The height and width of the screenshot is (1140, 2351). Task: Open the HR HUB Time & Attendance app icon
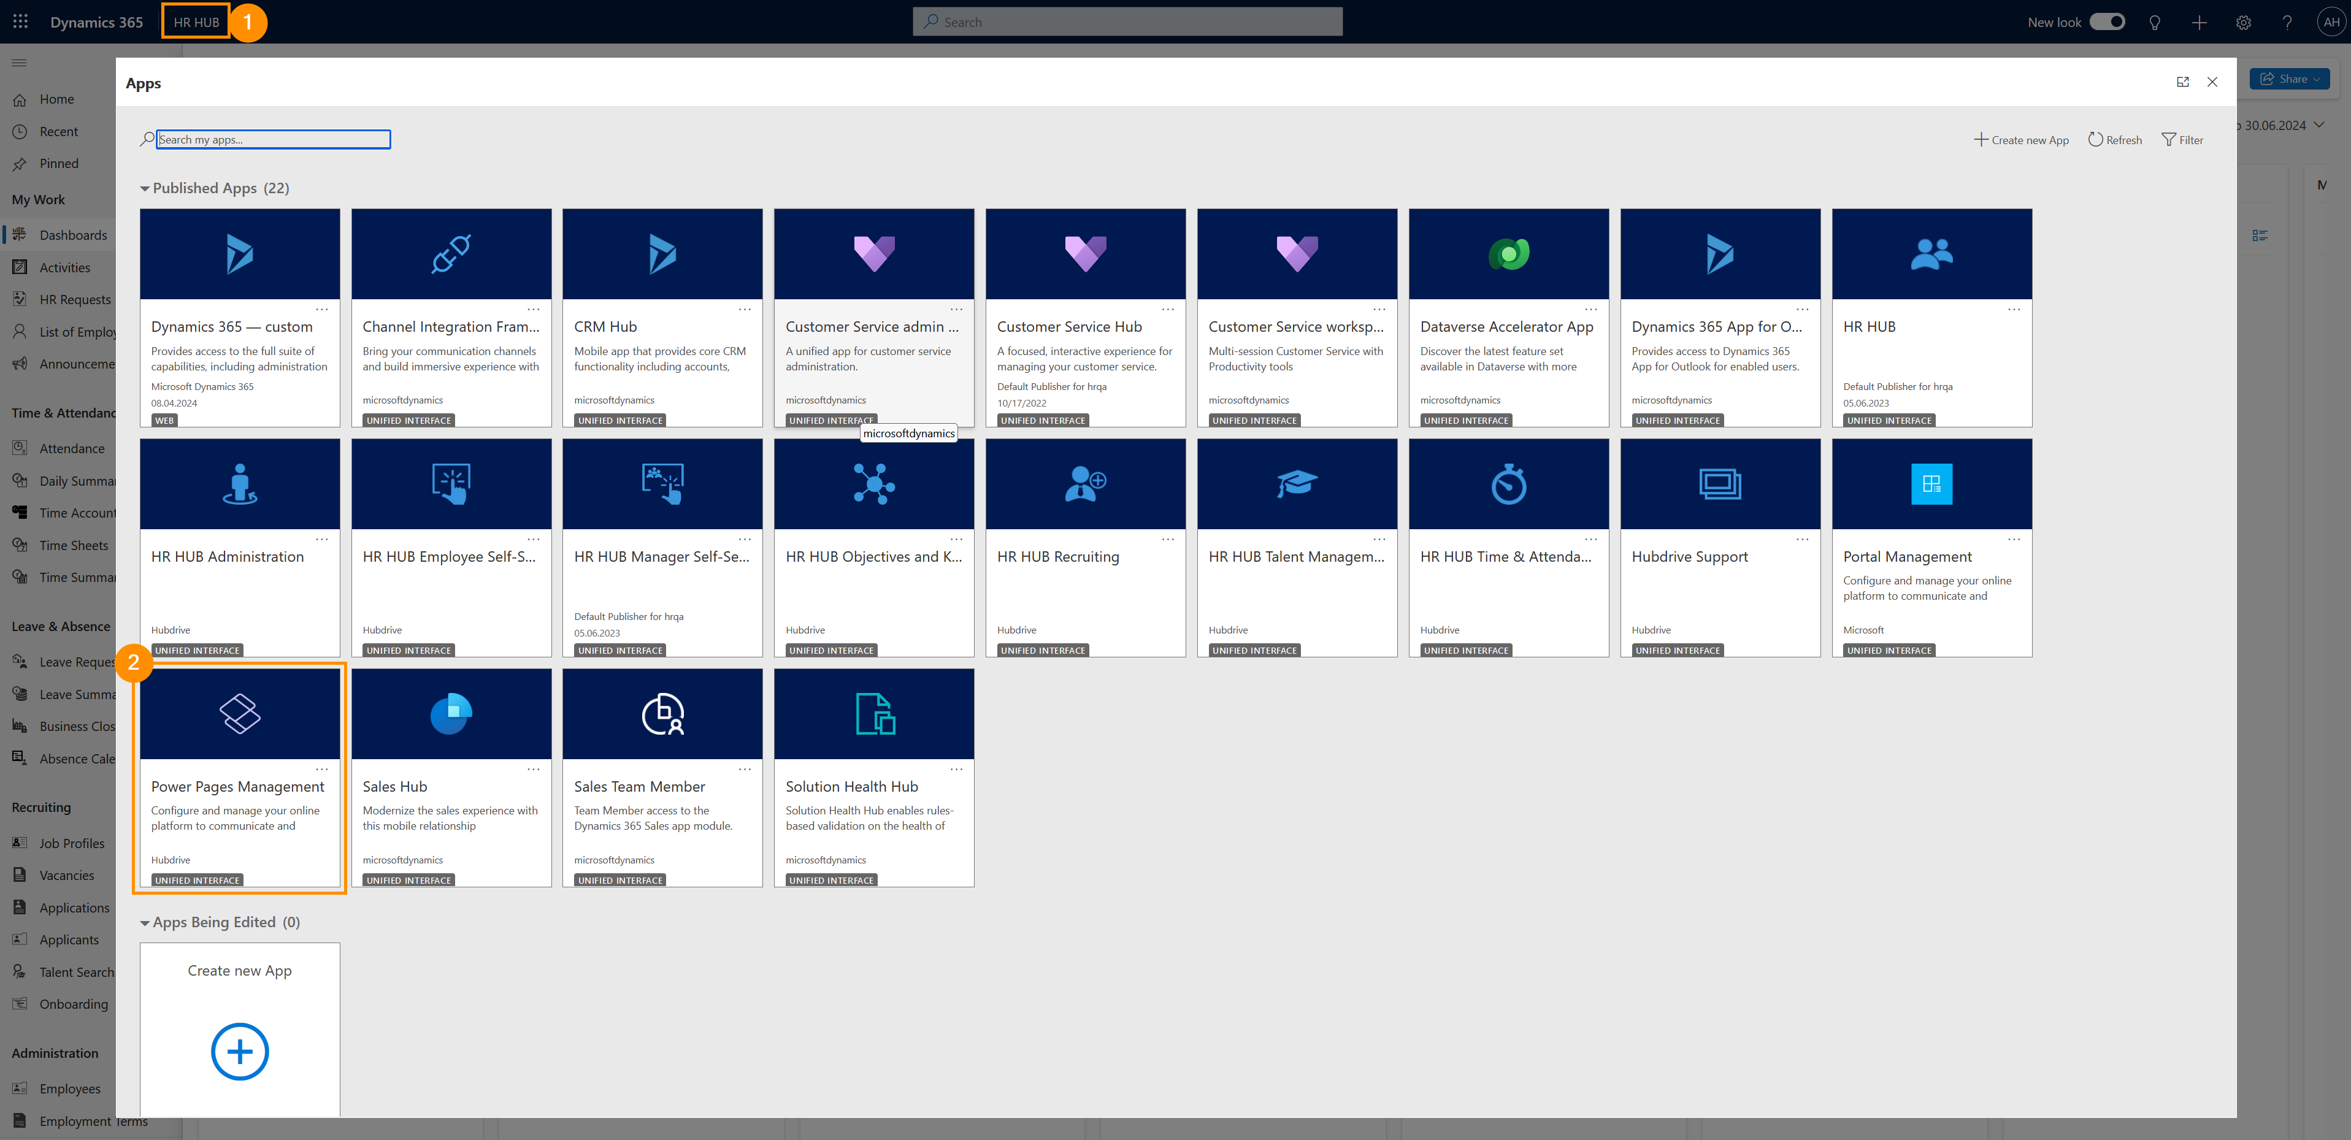[1509, 484]
